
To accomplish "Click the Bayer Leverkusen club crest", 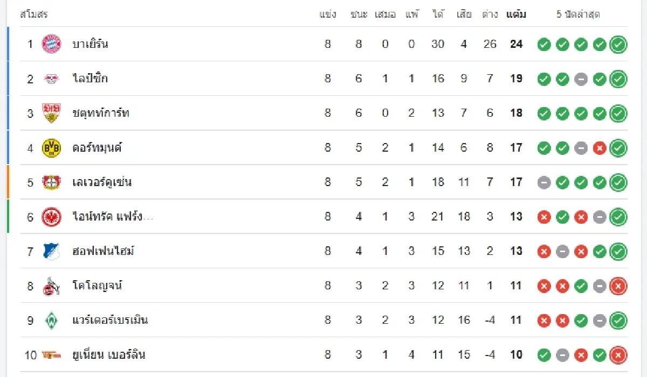I will 52,182.
